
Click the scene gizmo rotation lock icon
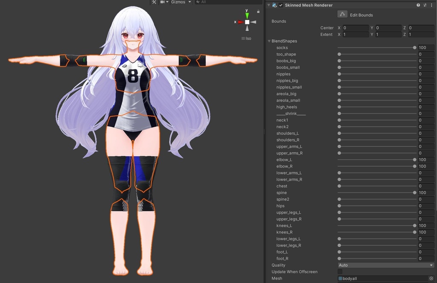[x=258, y=12]
